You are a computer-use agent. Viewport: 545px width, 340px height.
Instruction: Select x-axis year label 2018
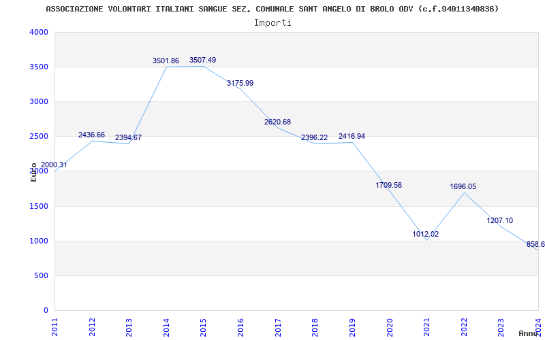(315, 327)
